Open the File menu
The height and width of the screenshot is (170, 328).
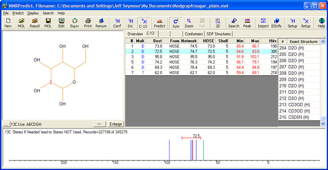pyautogui.click(x=6, y=13)
